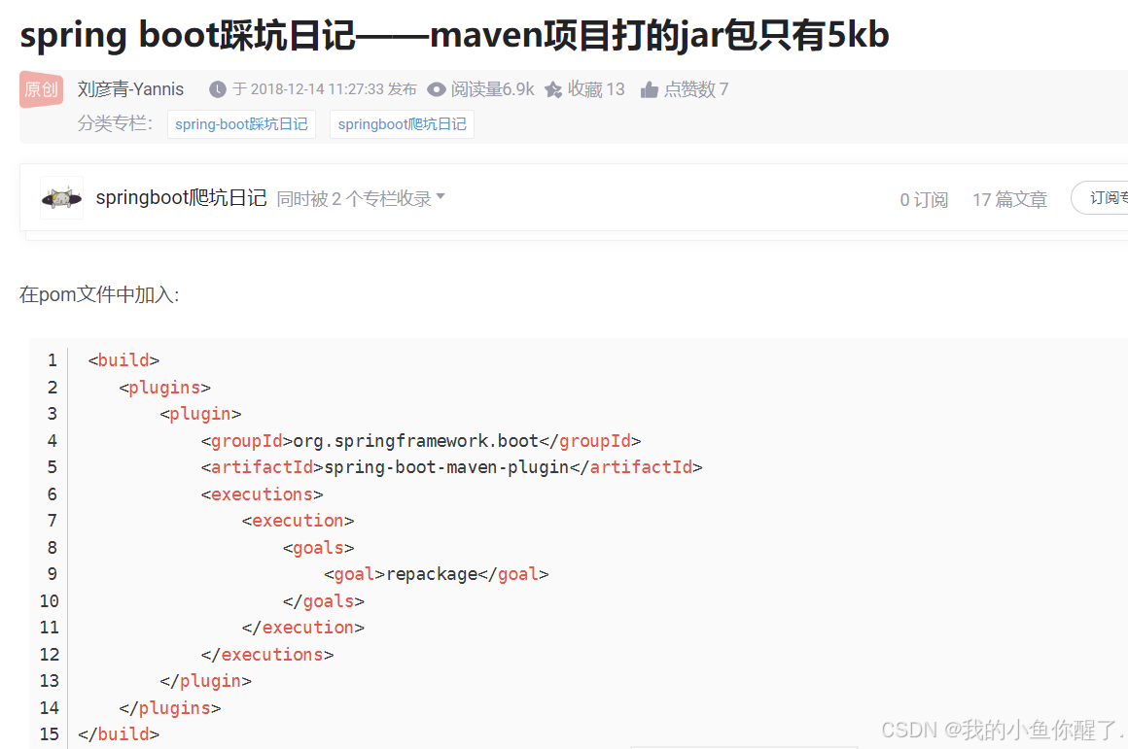
Task: Click the closing </execution> tag line
Action: tap(302, 628)
